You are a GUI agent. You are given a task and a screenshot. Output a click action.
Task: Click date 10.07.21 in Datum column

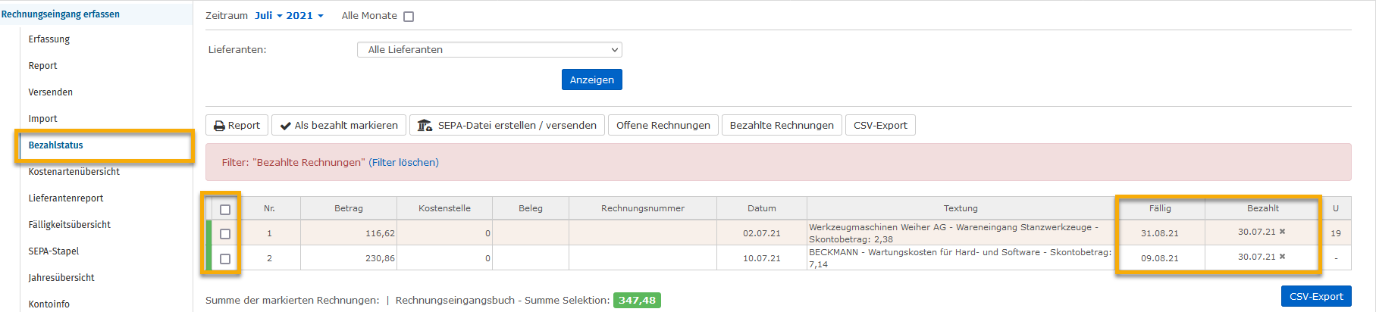click(762, 258)
